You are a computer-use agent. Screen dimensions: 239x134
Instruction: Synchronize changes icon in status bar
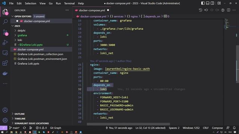pos(24,128)
